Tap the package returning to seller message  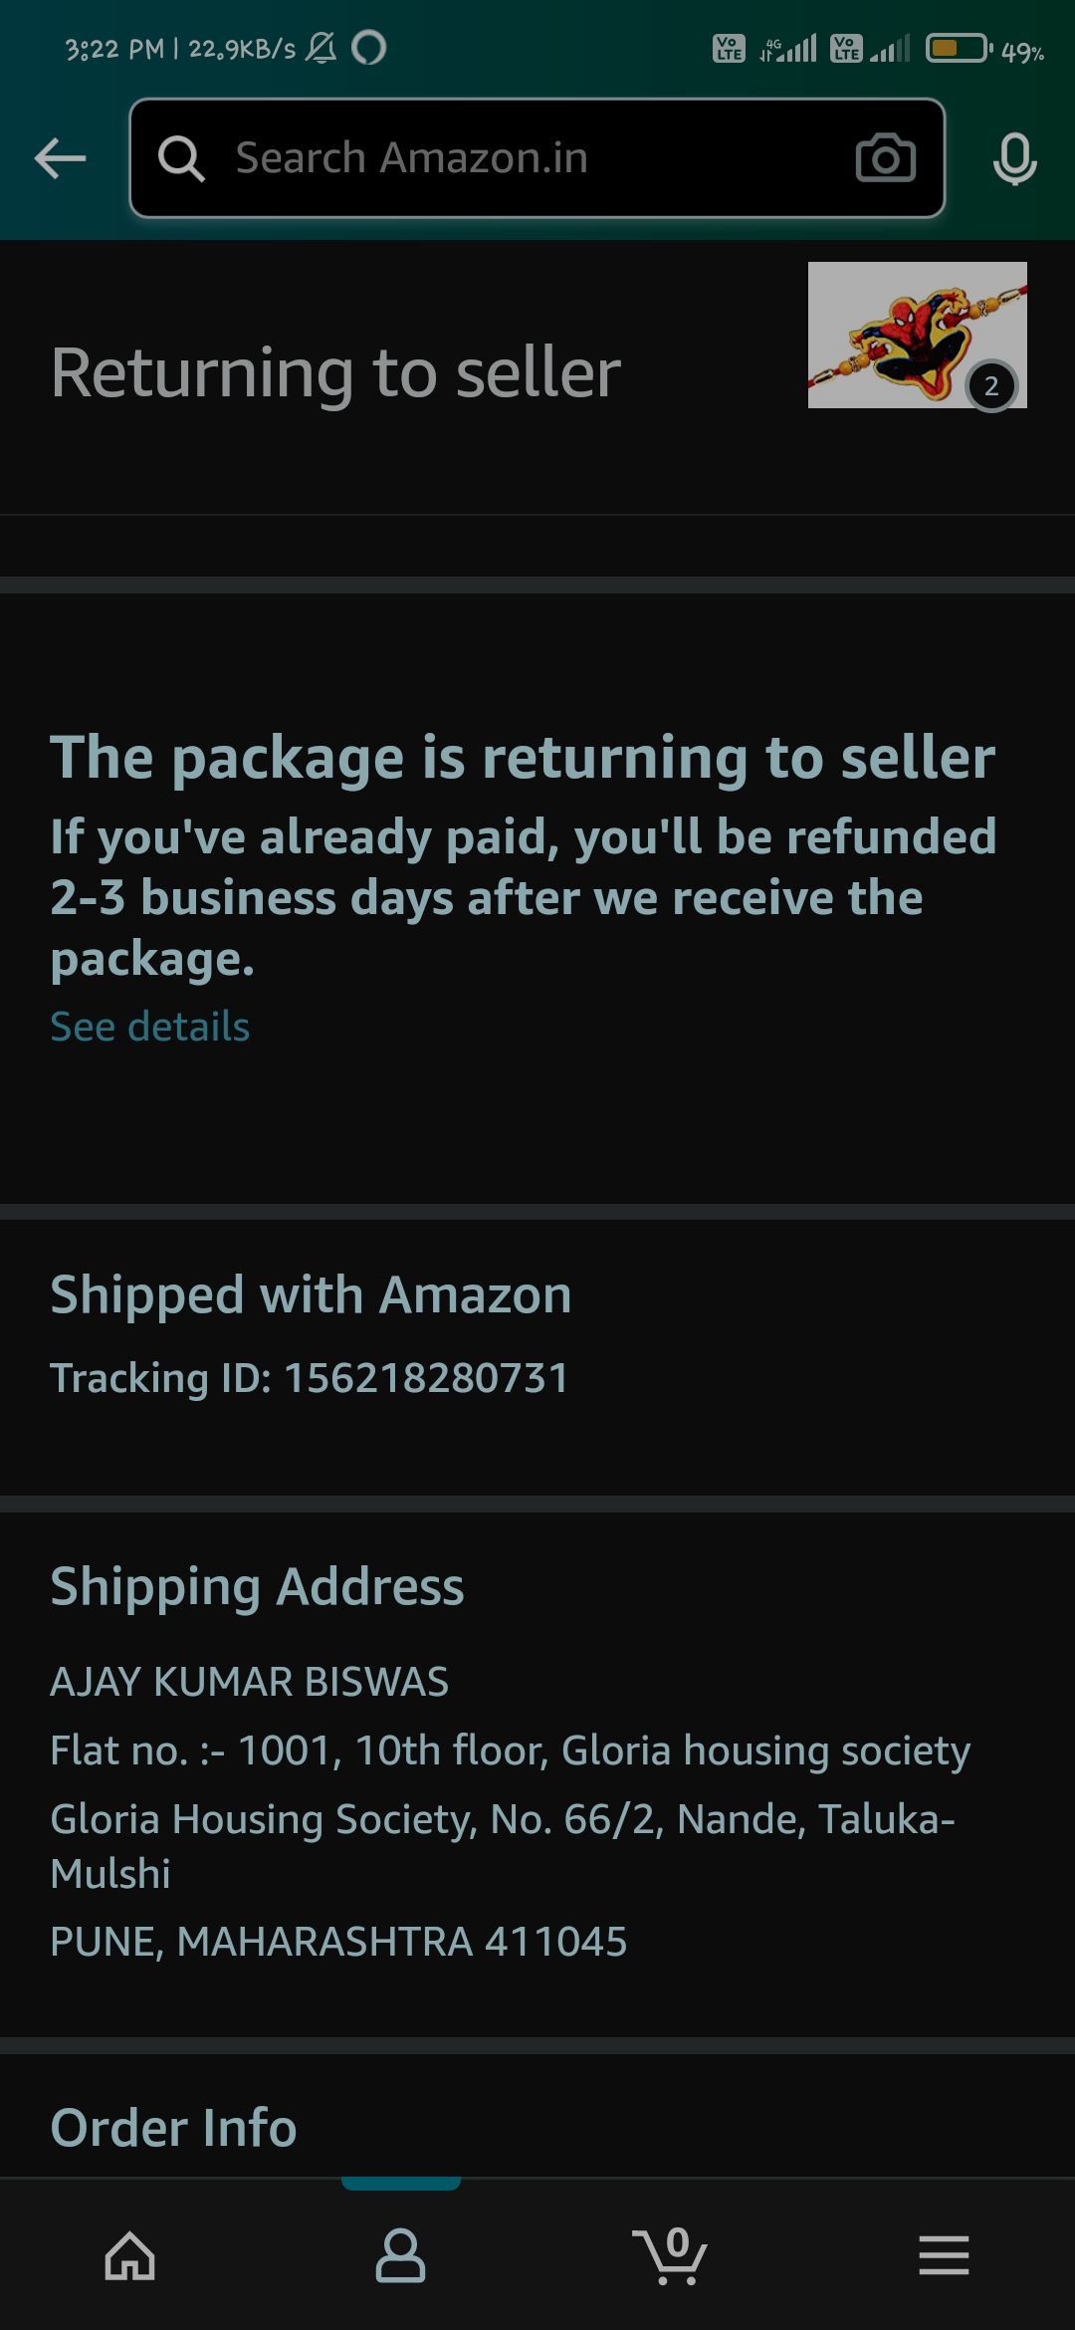coord(523,758)
